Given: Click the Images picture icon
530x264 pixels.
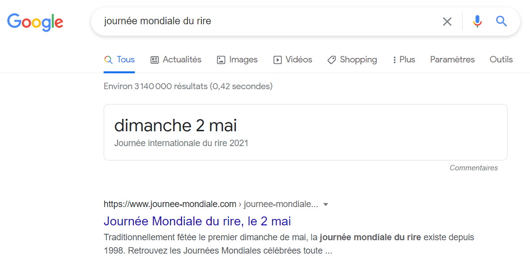Looking at the screenshot, I should click(221, 60).
